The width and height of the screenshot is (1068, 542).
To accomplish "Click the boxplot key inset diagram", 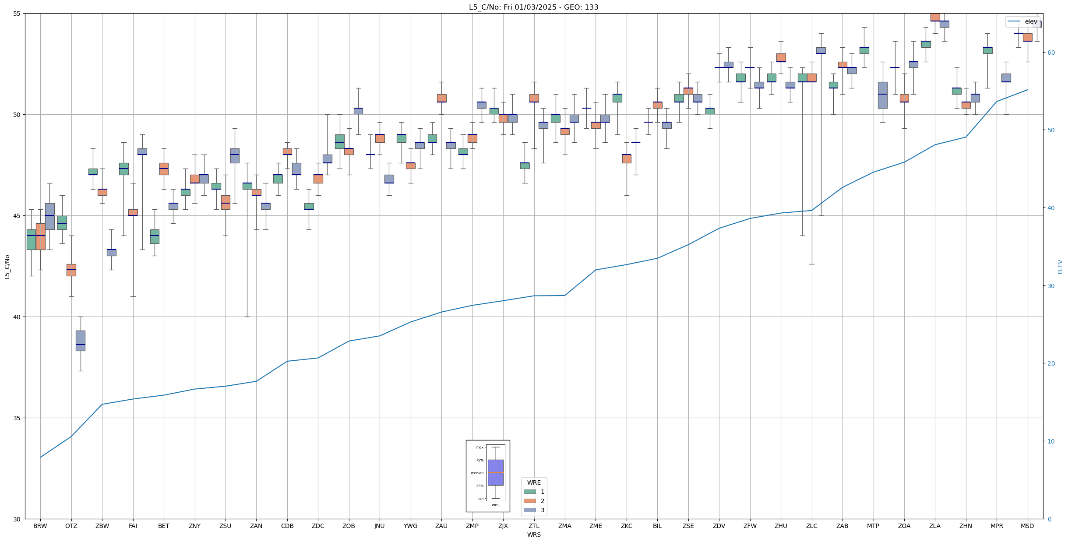I will 488,476.
